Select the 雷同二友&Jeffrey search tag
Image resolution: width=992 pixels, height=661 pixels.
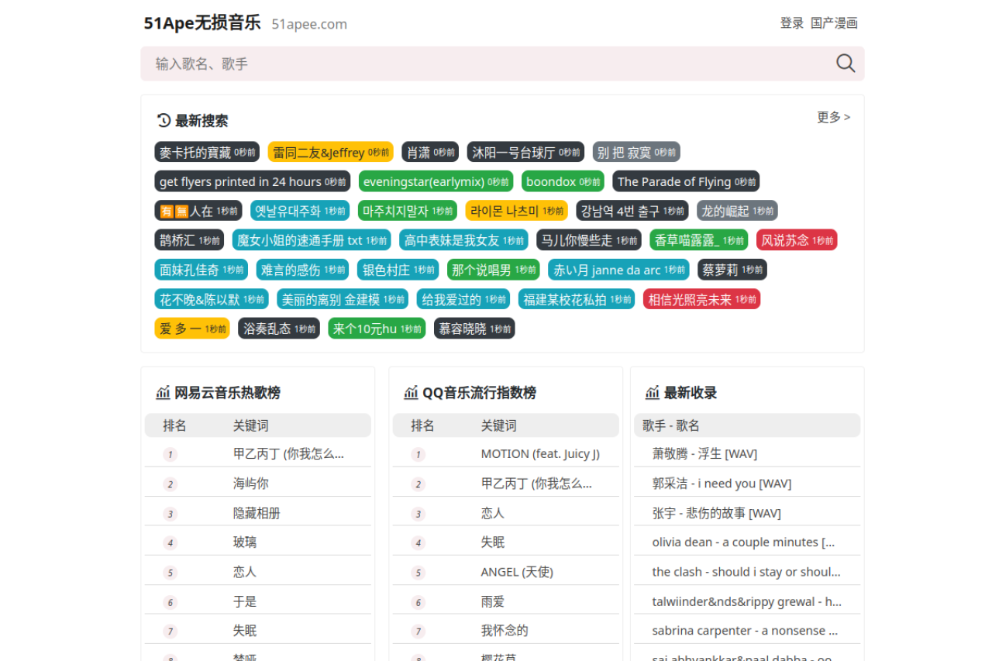[331, 152]
